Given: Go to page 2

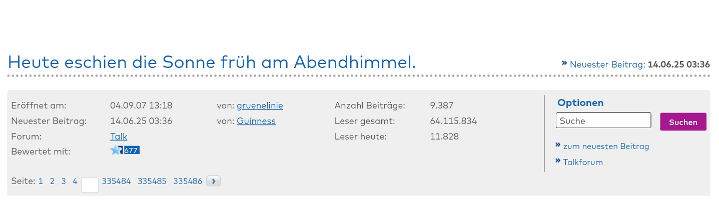Looking at the screenshot, I should pos(52,181).
